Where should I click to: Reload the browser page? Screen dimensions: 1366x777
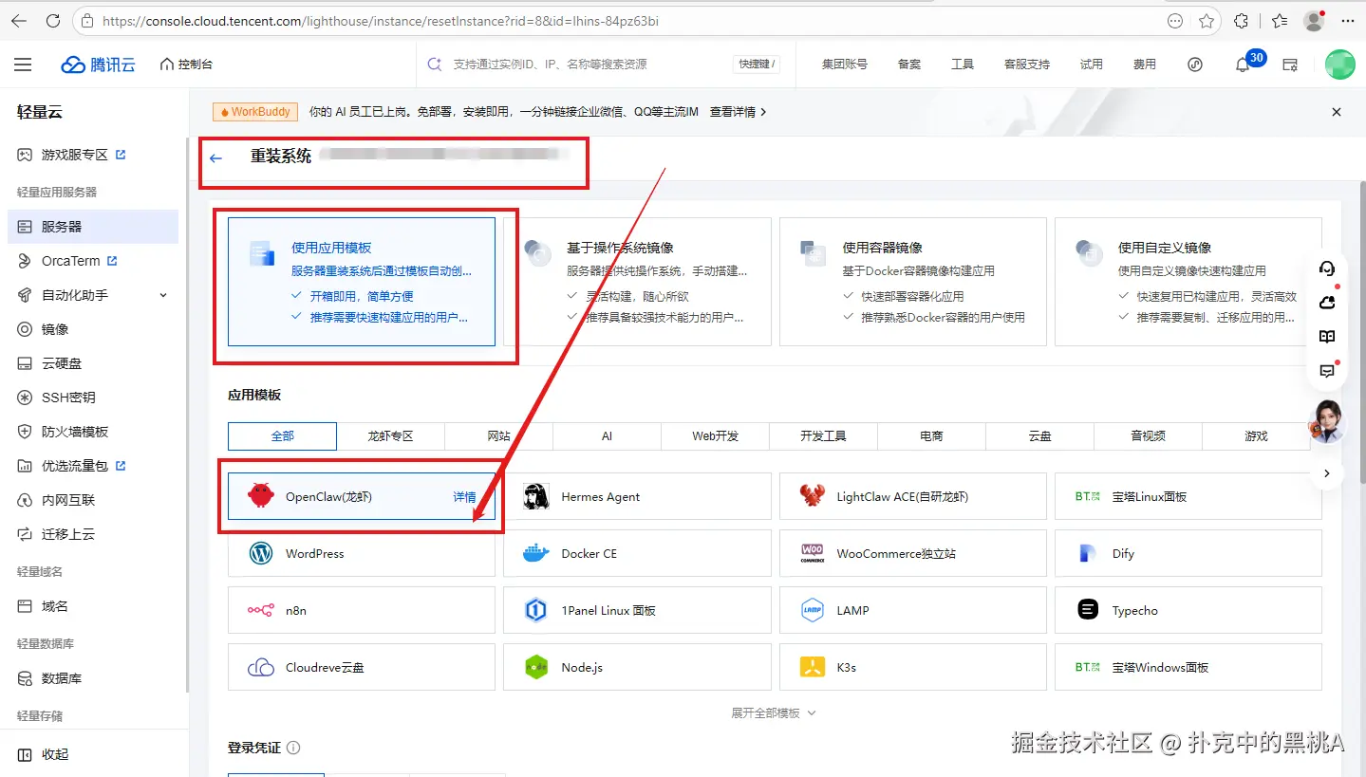[x=53, y=20]
